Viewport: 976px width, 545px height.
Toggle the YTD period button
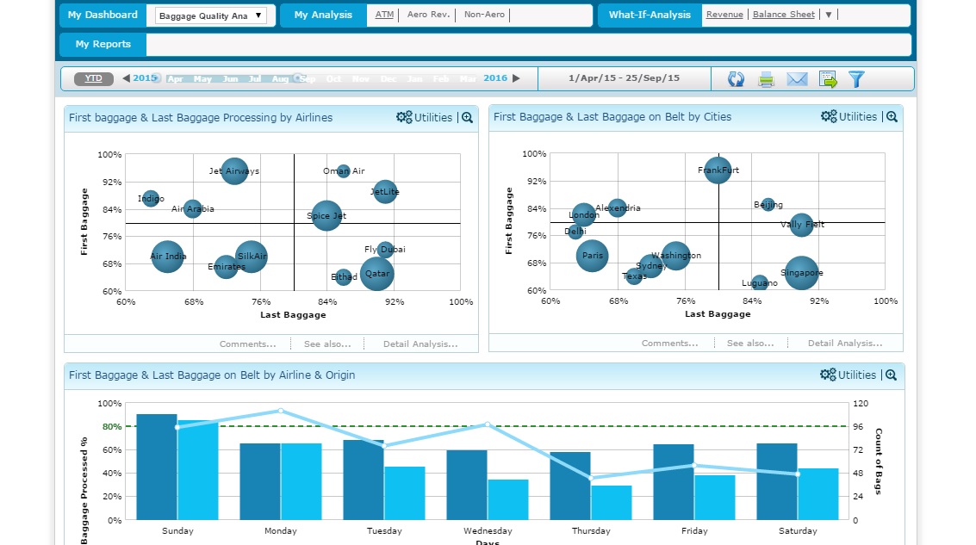(93, 78)
